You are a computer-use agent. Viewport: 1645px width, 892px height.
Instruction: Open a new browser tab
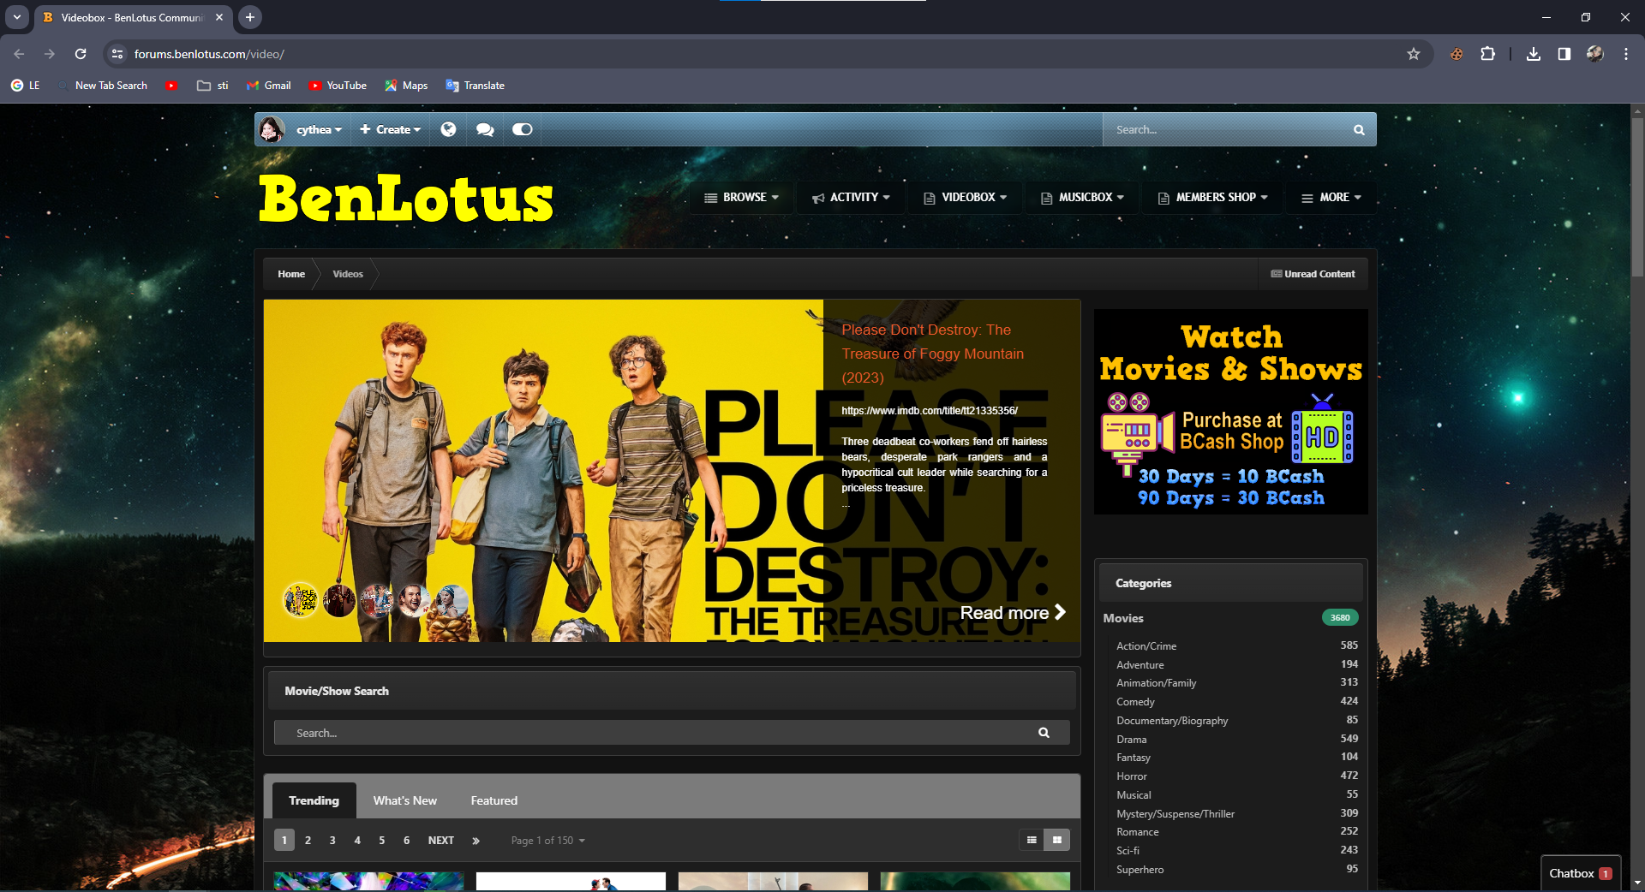point(249,17)
